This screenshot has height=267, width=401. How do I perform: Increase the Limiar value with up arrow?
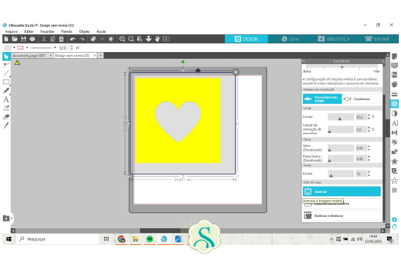[x=369, y=115]
